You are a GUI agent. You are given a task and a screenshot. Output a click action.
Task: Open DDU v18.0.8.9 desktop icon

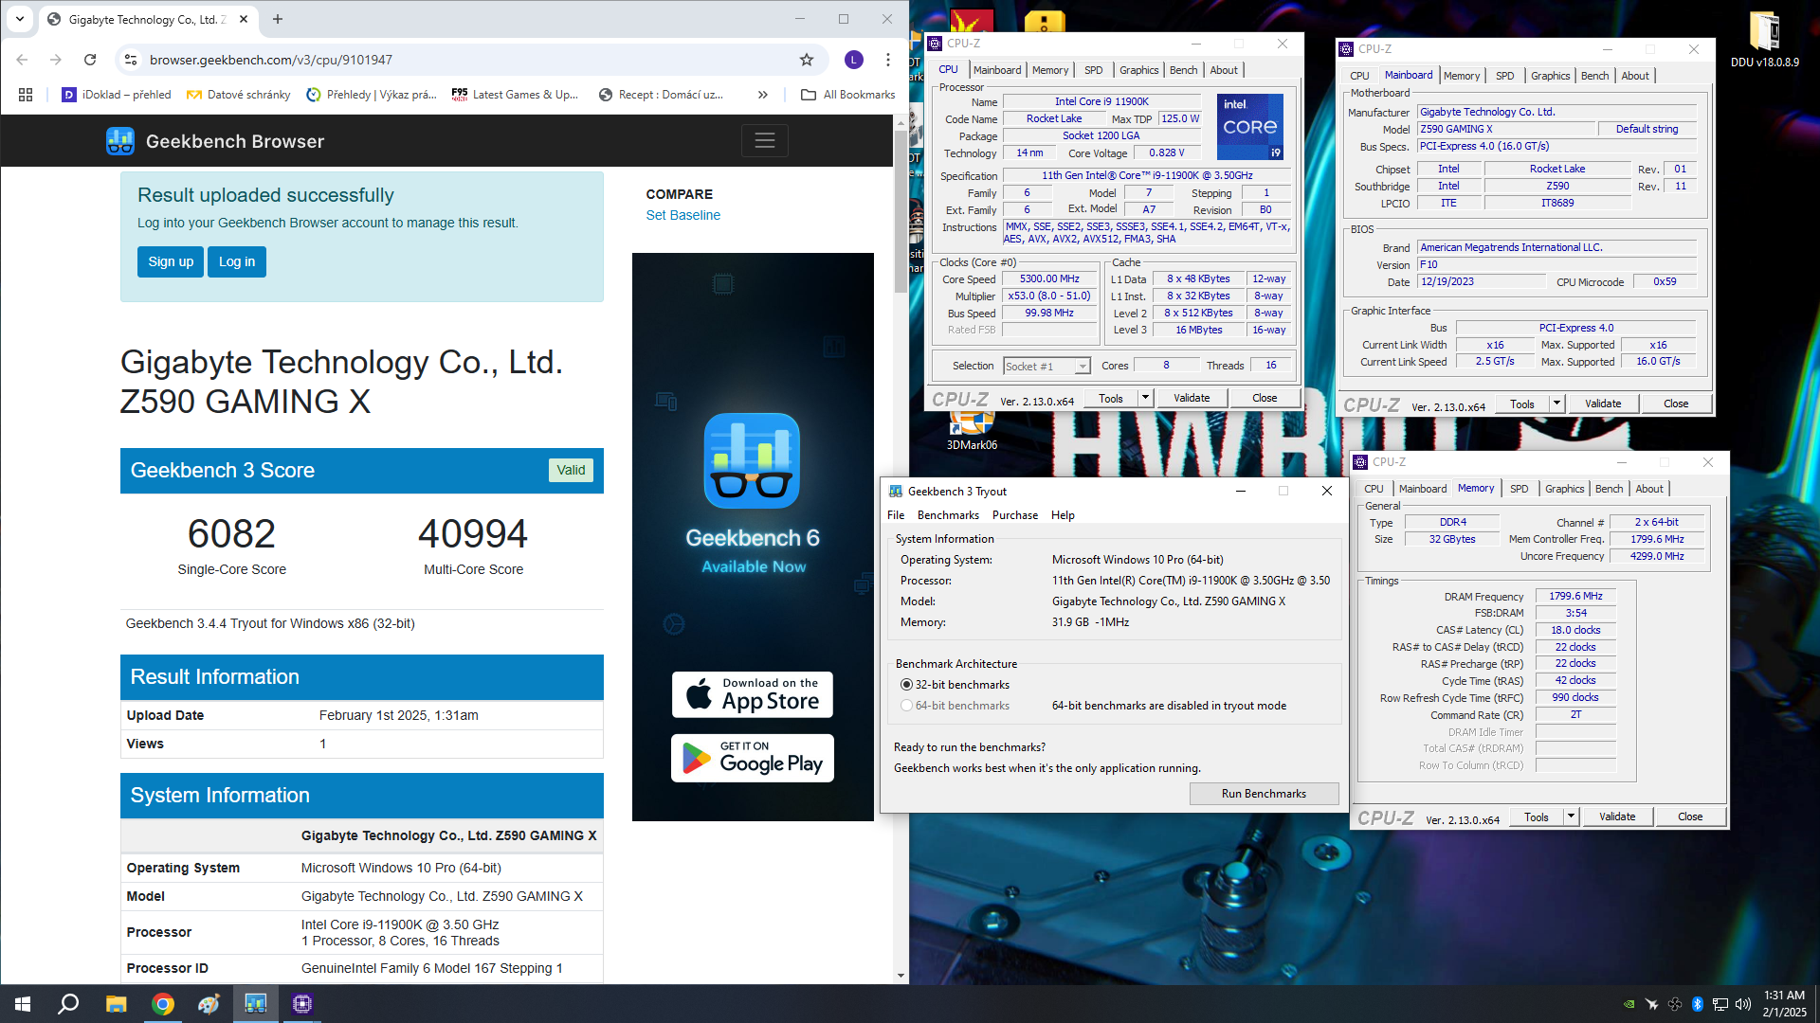(1764, 40)
